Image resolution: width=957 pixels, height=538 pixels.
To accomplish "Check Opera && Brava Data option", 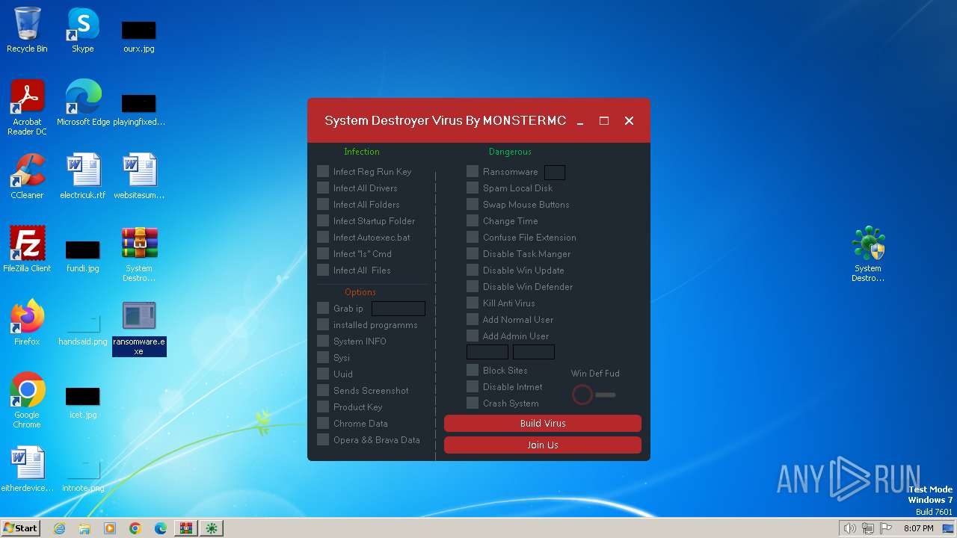I will 323,439.
